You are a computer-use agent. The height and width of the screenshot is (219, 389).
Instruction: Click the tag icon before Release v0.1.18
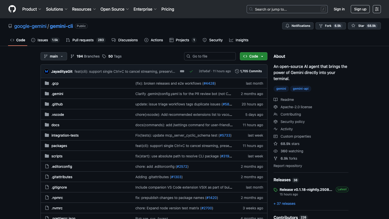pos(275,189)
